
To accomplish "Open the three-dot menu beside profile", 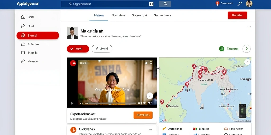I will click(249, 27).
